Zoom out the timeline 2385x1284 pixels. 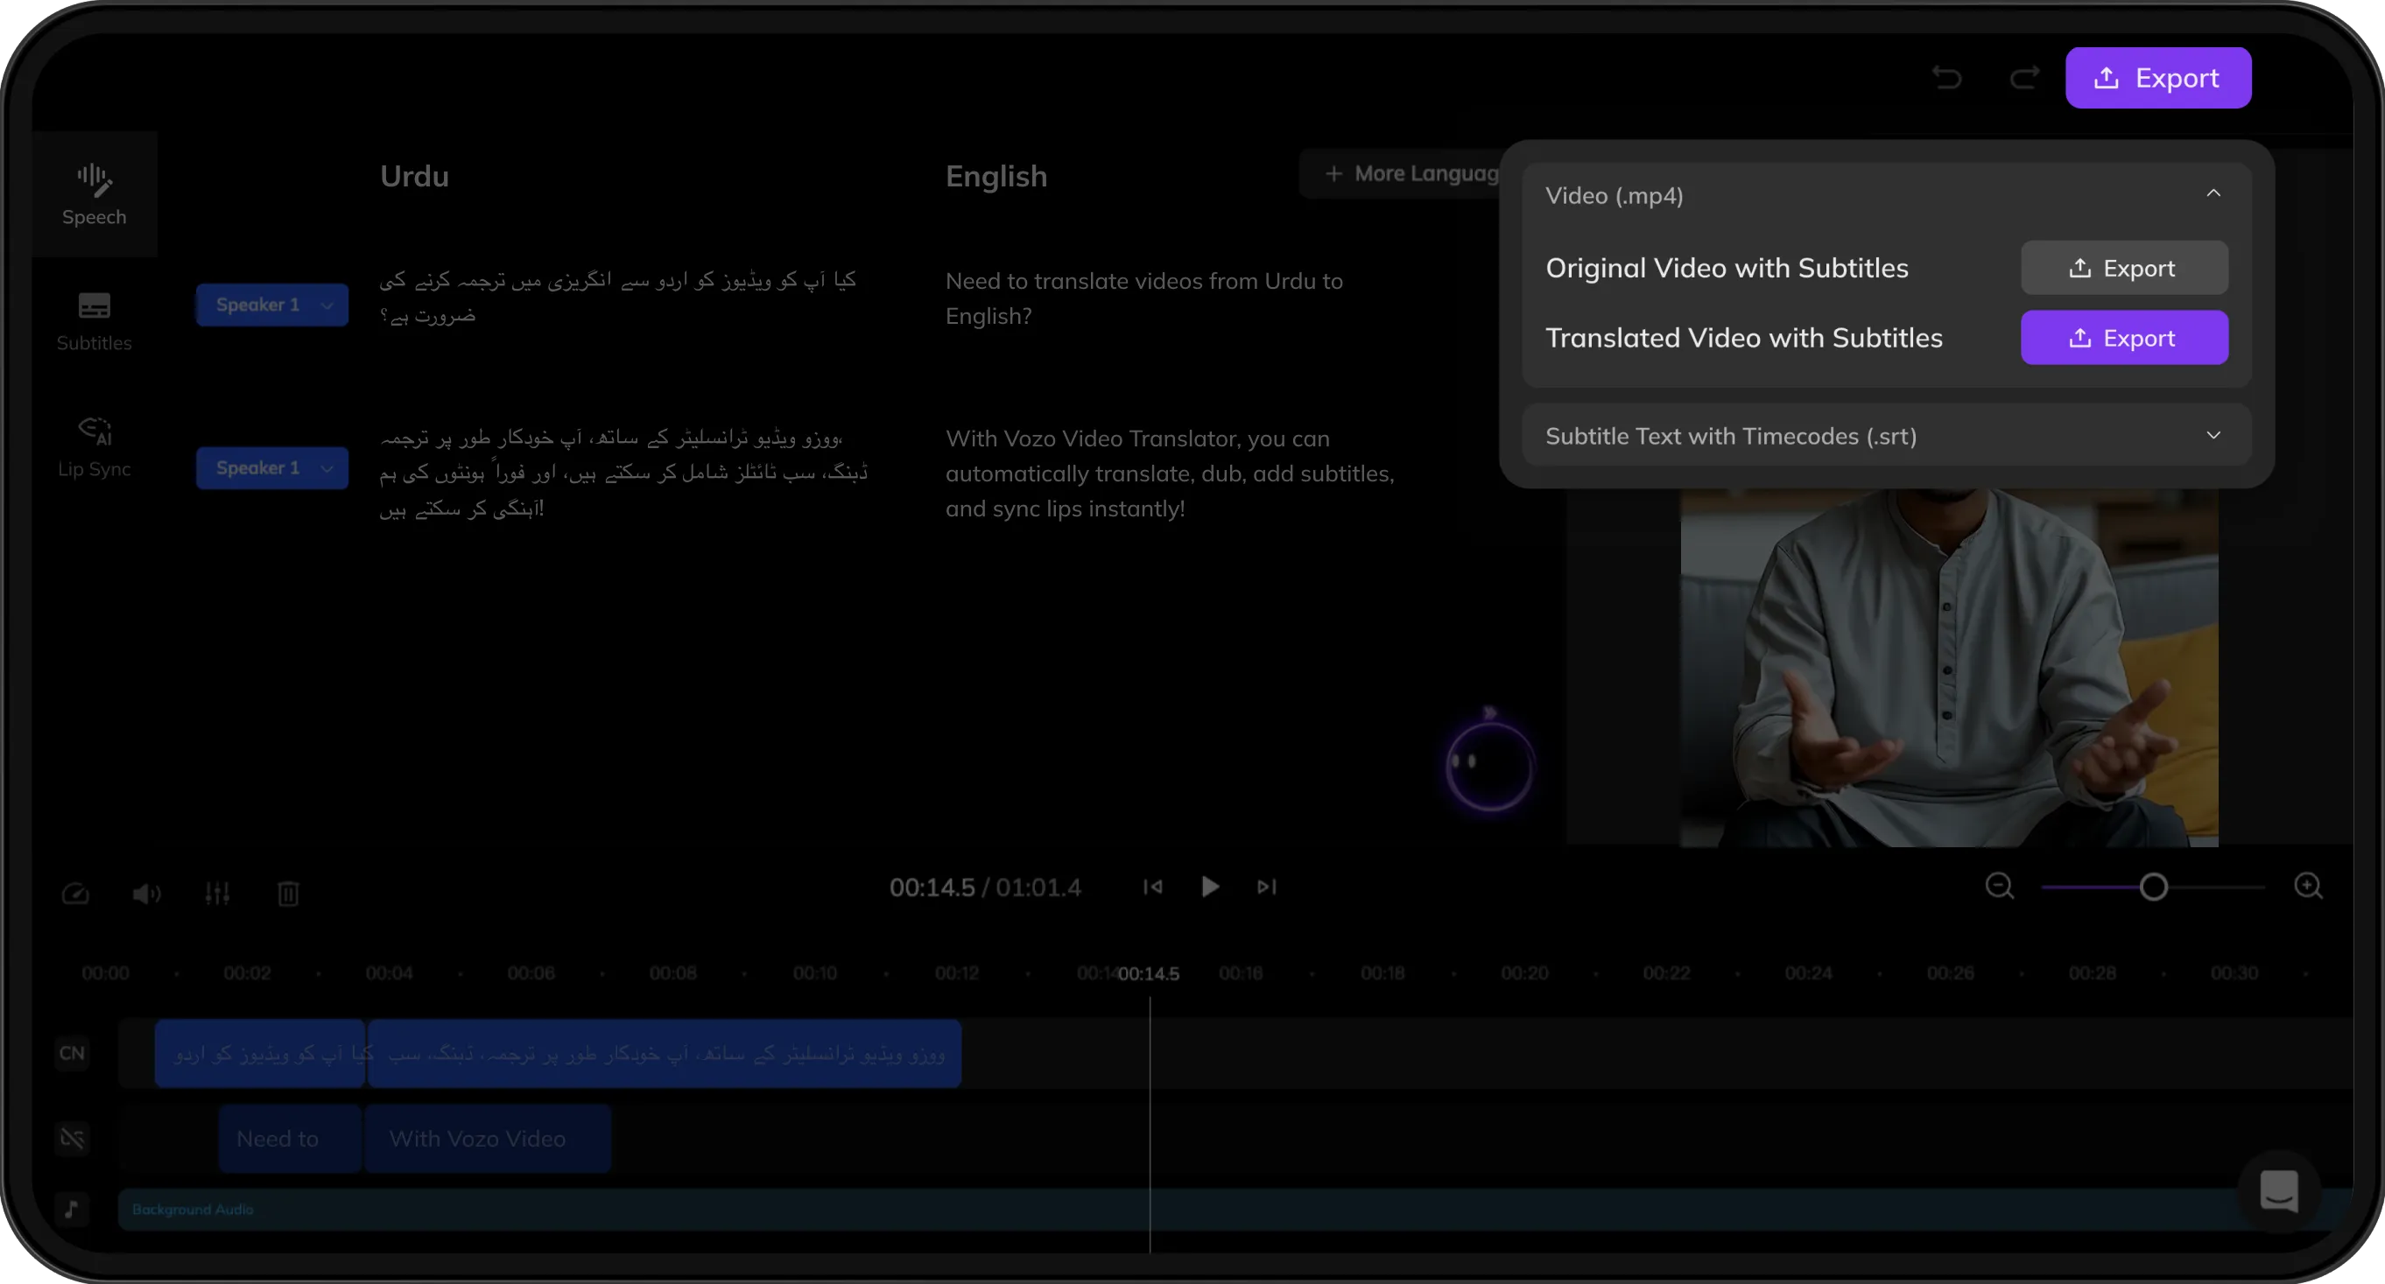[x=2000, y=887]
